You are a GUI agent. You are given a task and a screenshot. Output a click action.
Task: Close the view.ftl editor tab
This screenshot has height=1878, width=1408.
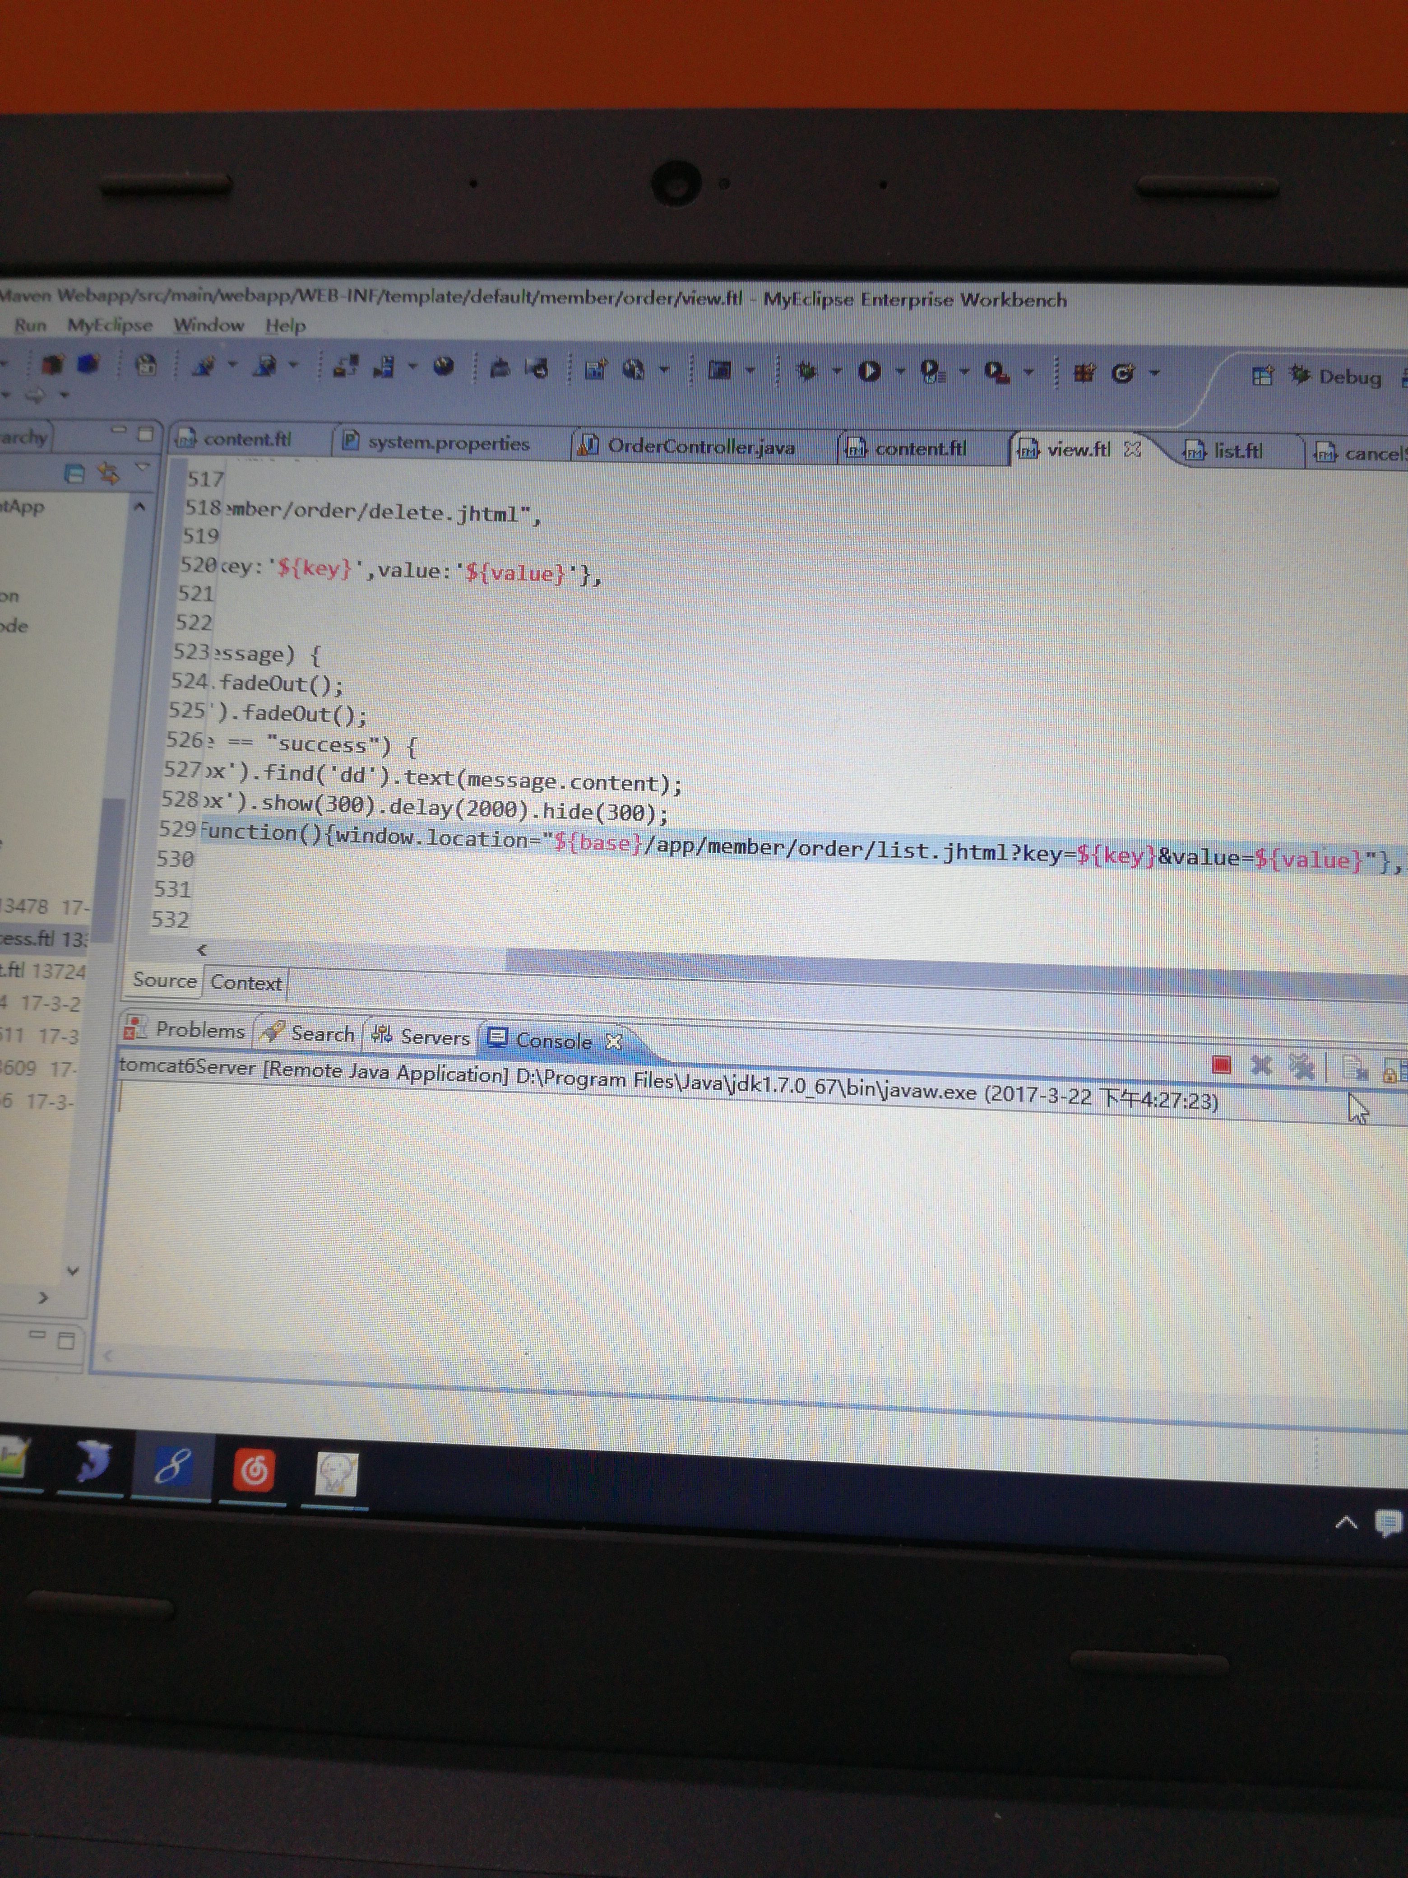coord(1132,449)
